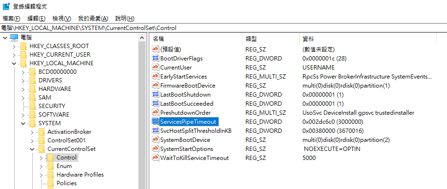Collapse the HKEY_LOCAL_MACHINE tree node
This screenshot has height=189, width=447.
pos(14,63)
